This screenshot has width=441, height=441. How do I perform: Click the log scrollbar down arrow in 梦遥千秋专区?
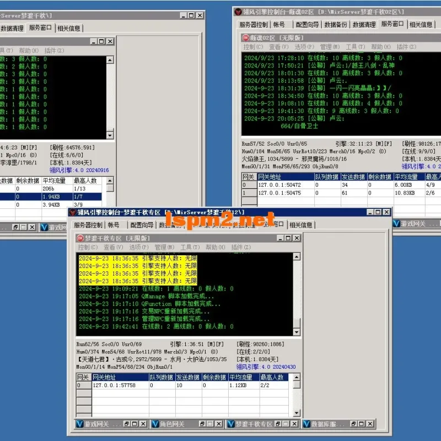(x=297, y=332)
